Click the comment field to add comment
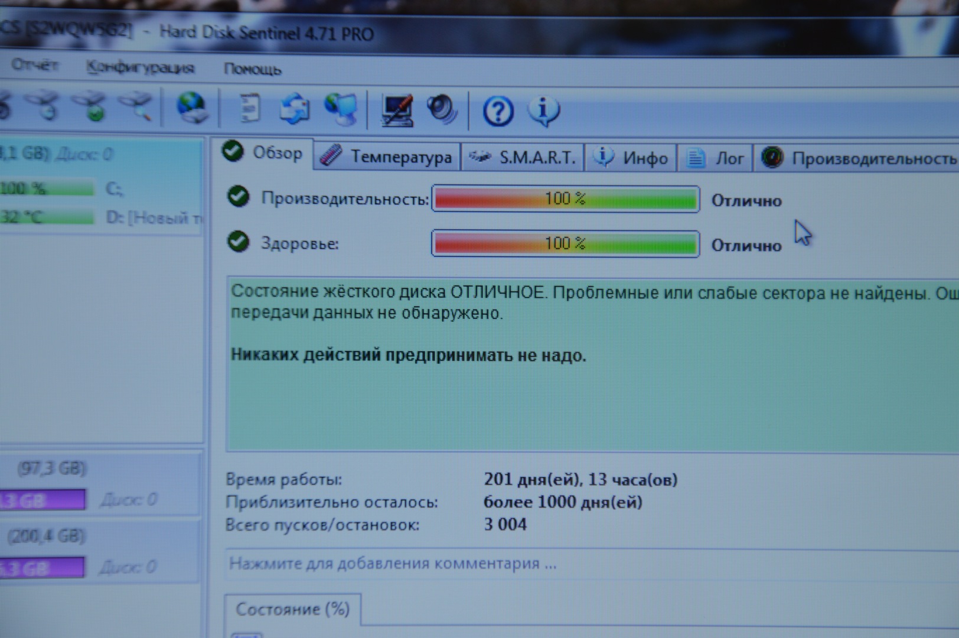This screenshot has width=959, height=638. (x=392, y=564)
